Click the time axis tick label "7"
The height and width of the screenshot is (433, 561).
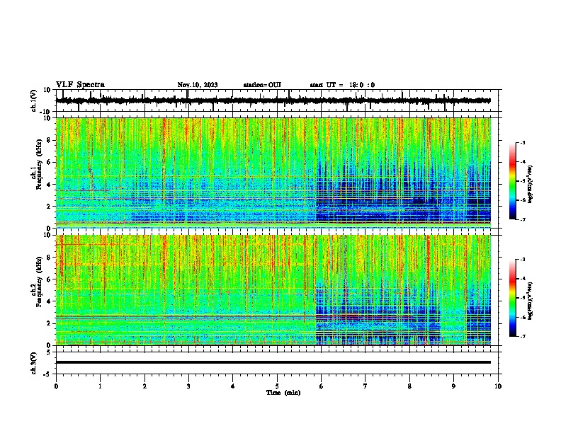pos(365,386)
